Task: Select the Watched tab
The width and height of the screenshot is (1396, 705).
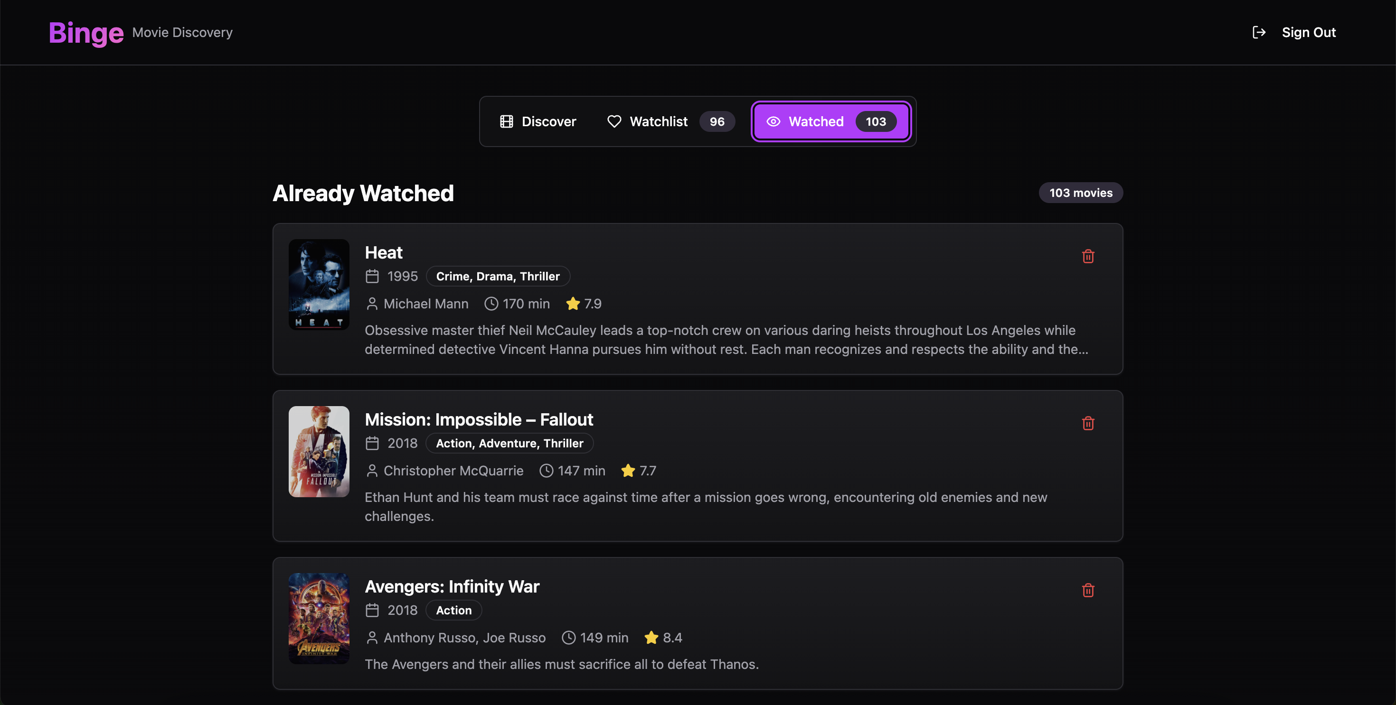Action: coord(831,121)
